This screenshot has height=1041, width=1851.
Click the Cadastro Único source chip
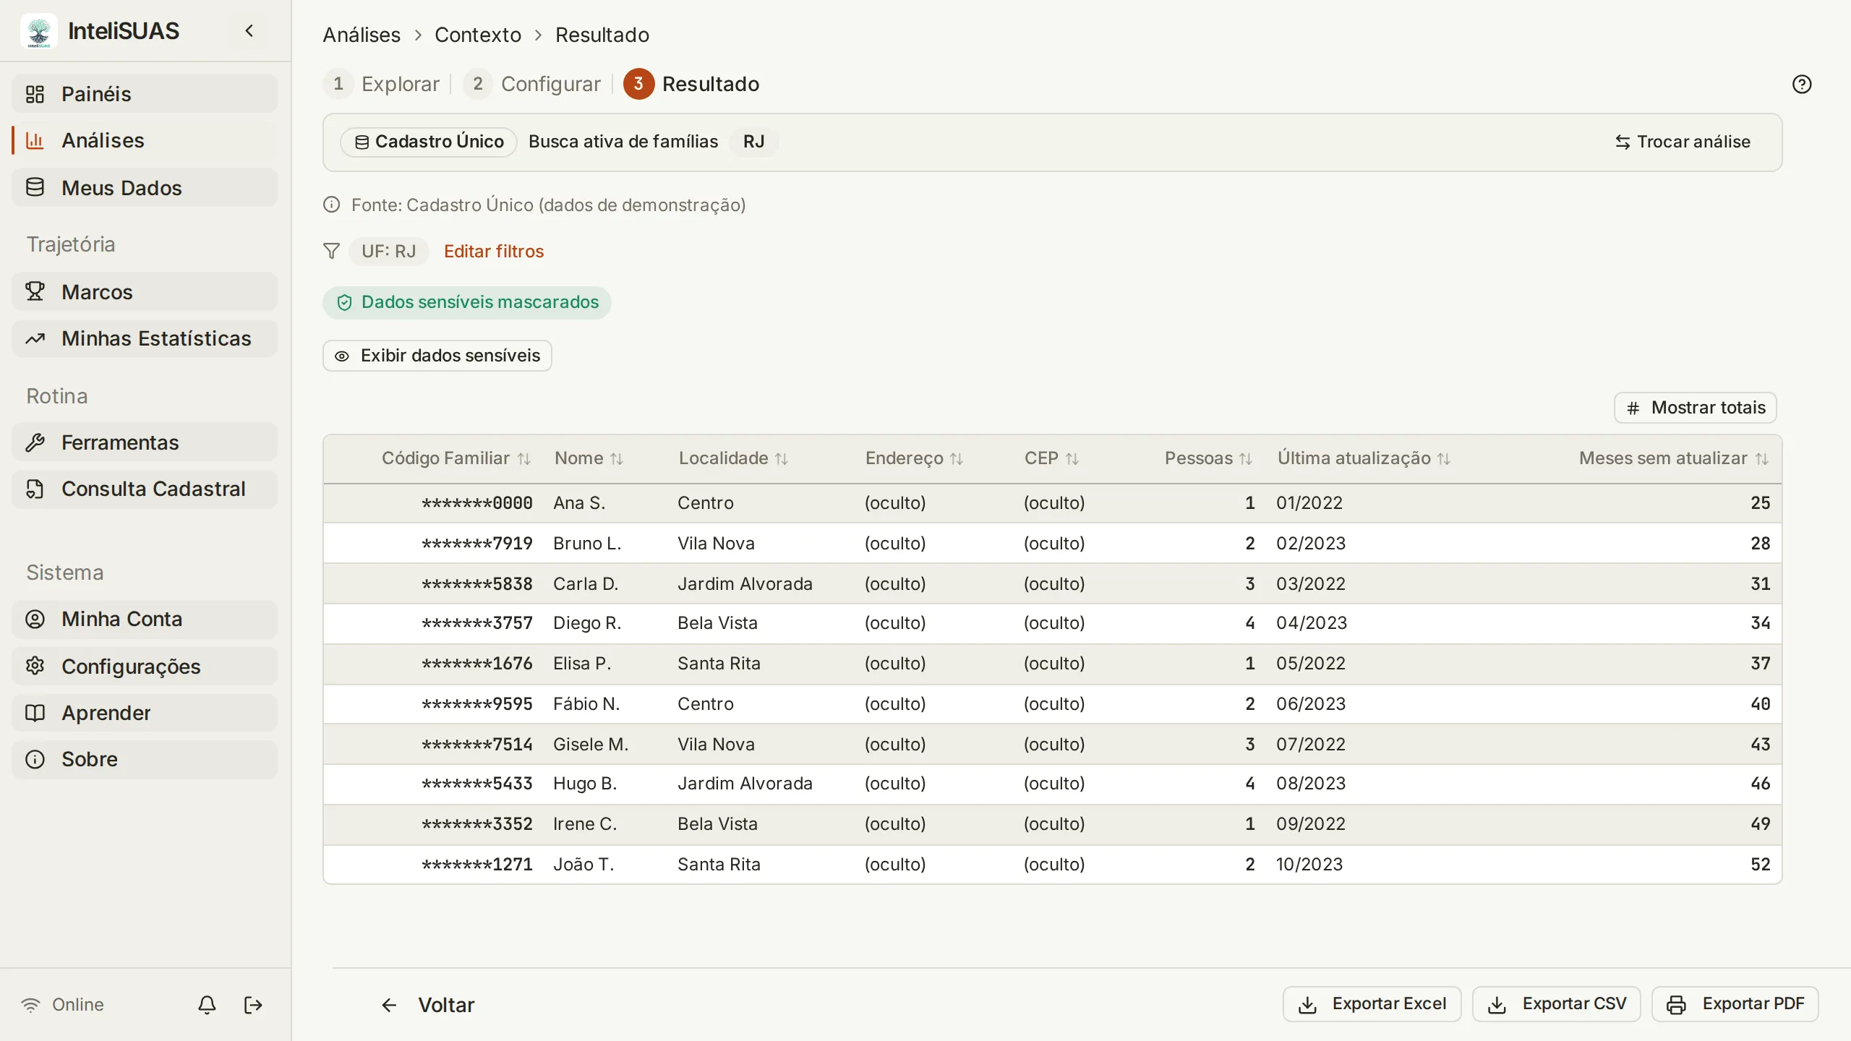click(x=429, y=142)
